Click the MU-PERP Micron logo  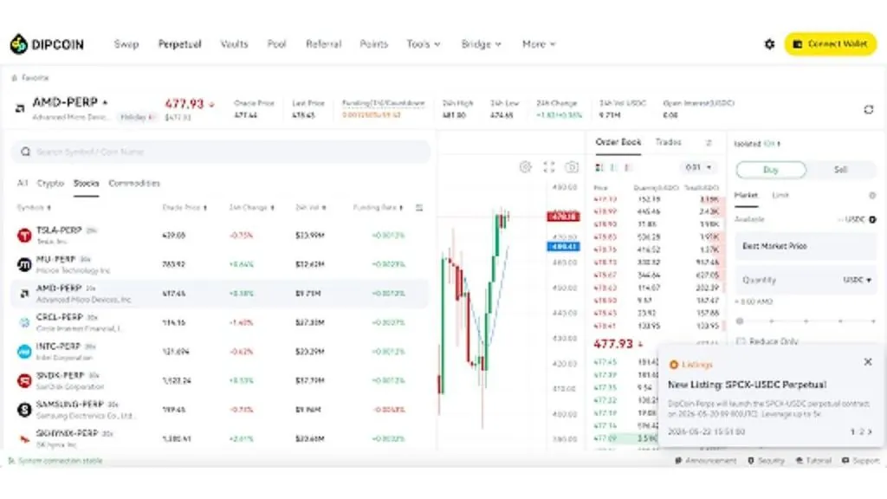[x=24, y=264]
